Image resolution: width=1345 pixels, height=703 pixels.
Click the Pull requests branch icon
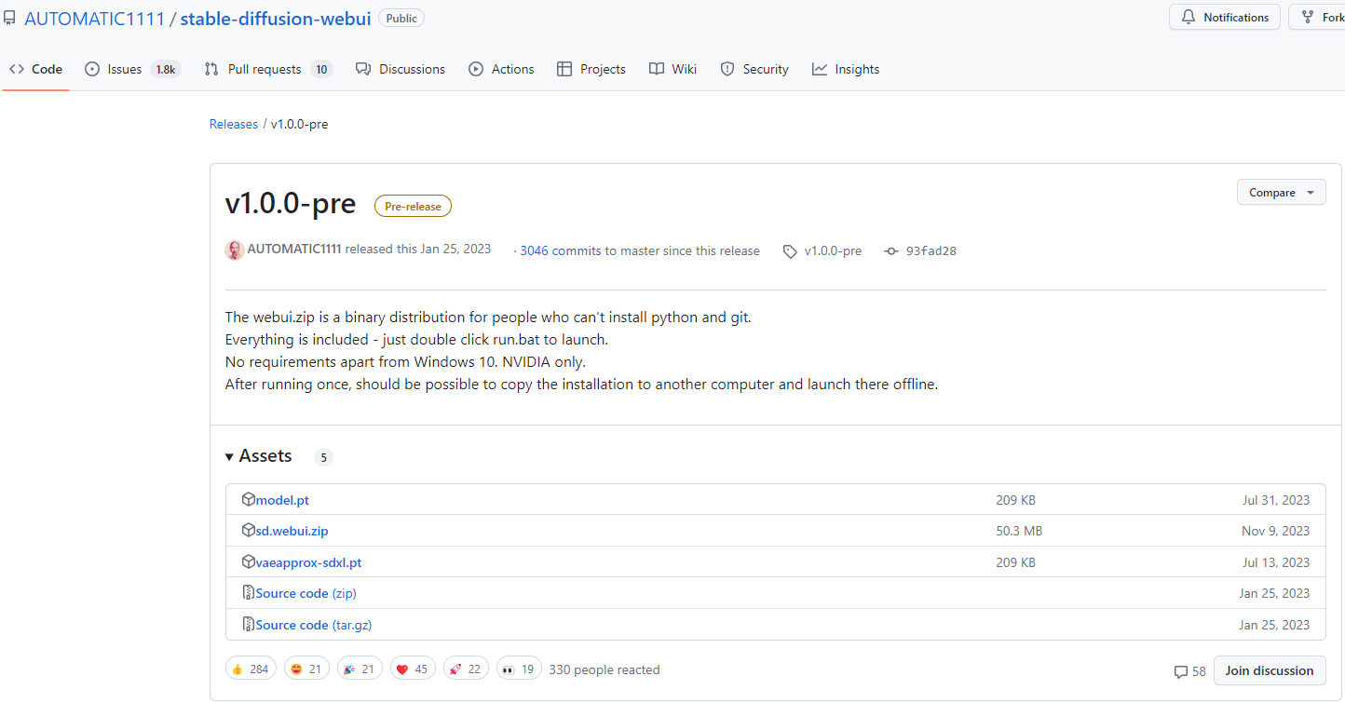pos(211,69)
